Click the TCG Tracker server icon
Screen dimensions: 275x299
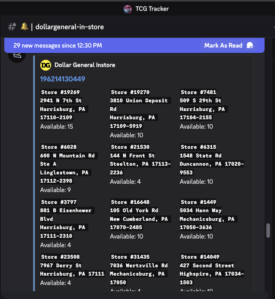127,9
